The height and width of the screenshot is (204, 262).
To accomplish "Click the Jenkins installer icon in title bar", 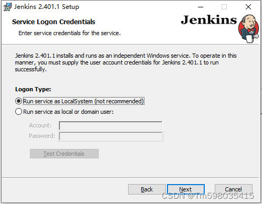I will click(x=7, y=7).
